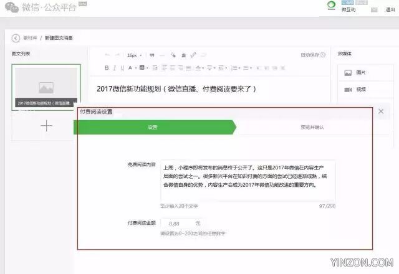
Task: Apply the text background color button
Action: click(142, 68)
